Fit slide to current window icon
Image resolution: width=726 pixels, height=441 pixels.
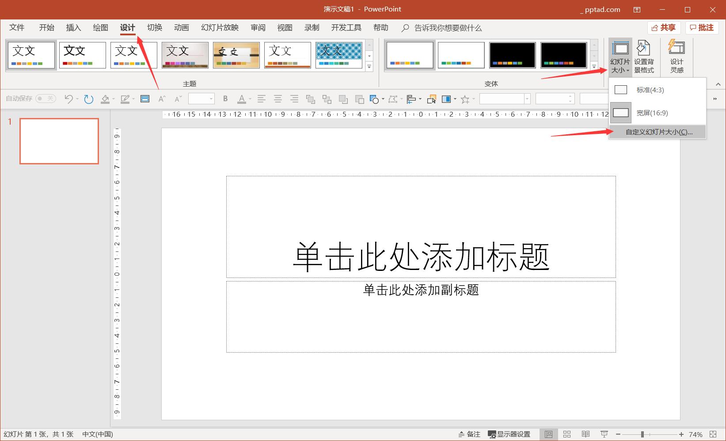click(713, 434)
